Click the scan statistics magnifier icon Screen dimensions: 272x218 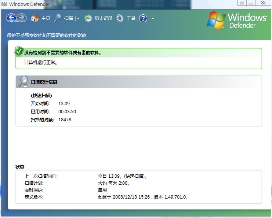pyautogui.click(x=23, y=81)
